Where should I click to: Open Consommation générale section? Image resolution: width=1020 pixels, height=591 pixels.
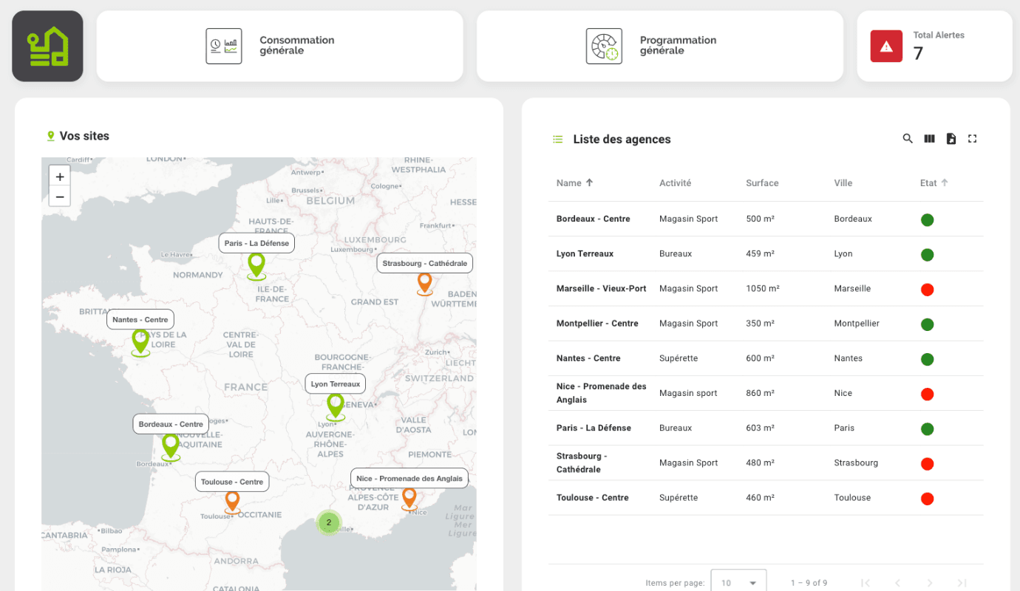pyautogui.click(x=279, y=46)
